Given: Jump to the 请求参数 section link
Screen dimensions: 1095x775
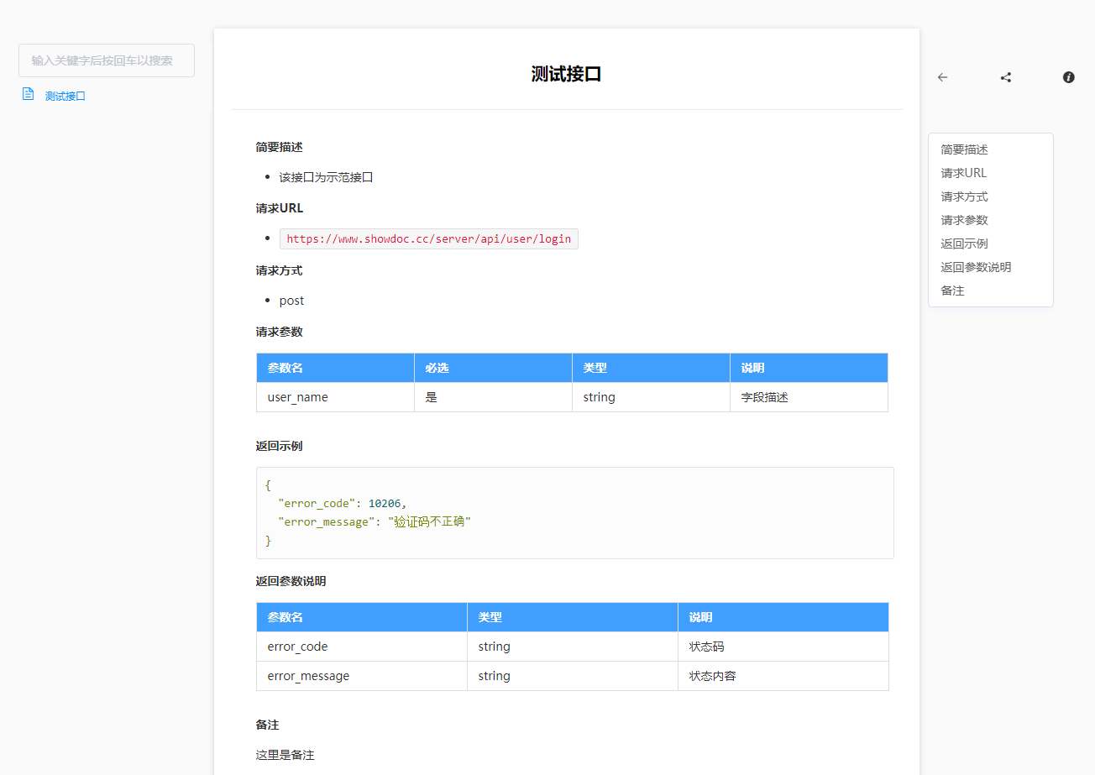Looking at the screenshot, I should point(962,219).
